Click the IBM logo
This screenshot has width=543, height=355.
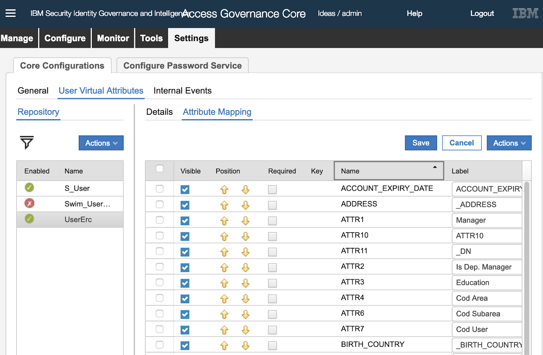pos(525,13)
